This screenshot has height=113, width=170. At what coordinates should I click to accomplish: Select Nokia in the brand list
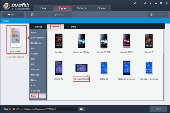34,80
